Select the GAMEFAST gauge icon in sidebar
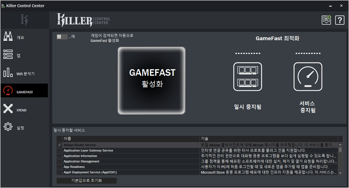The width and height of the screenshot is (349, 188). [x=8, y=91]
